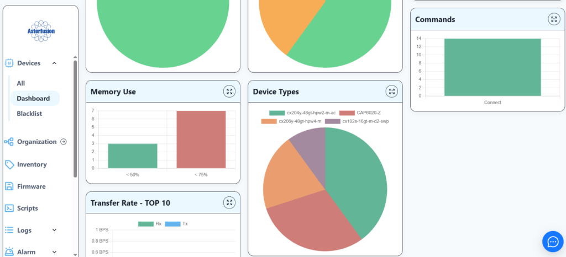The width and height of the screenshot is (566, 257).
Task: Open All devices submenu item
Action: coord(21,83)
